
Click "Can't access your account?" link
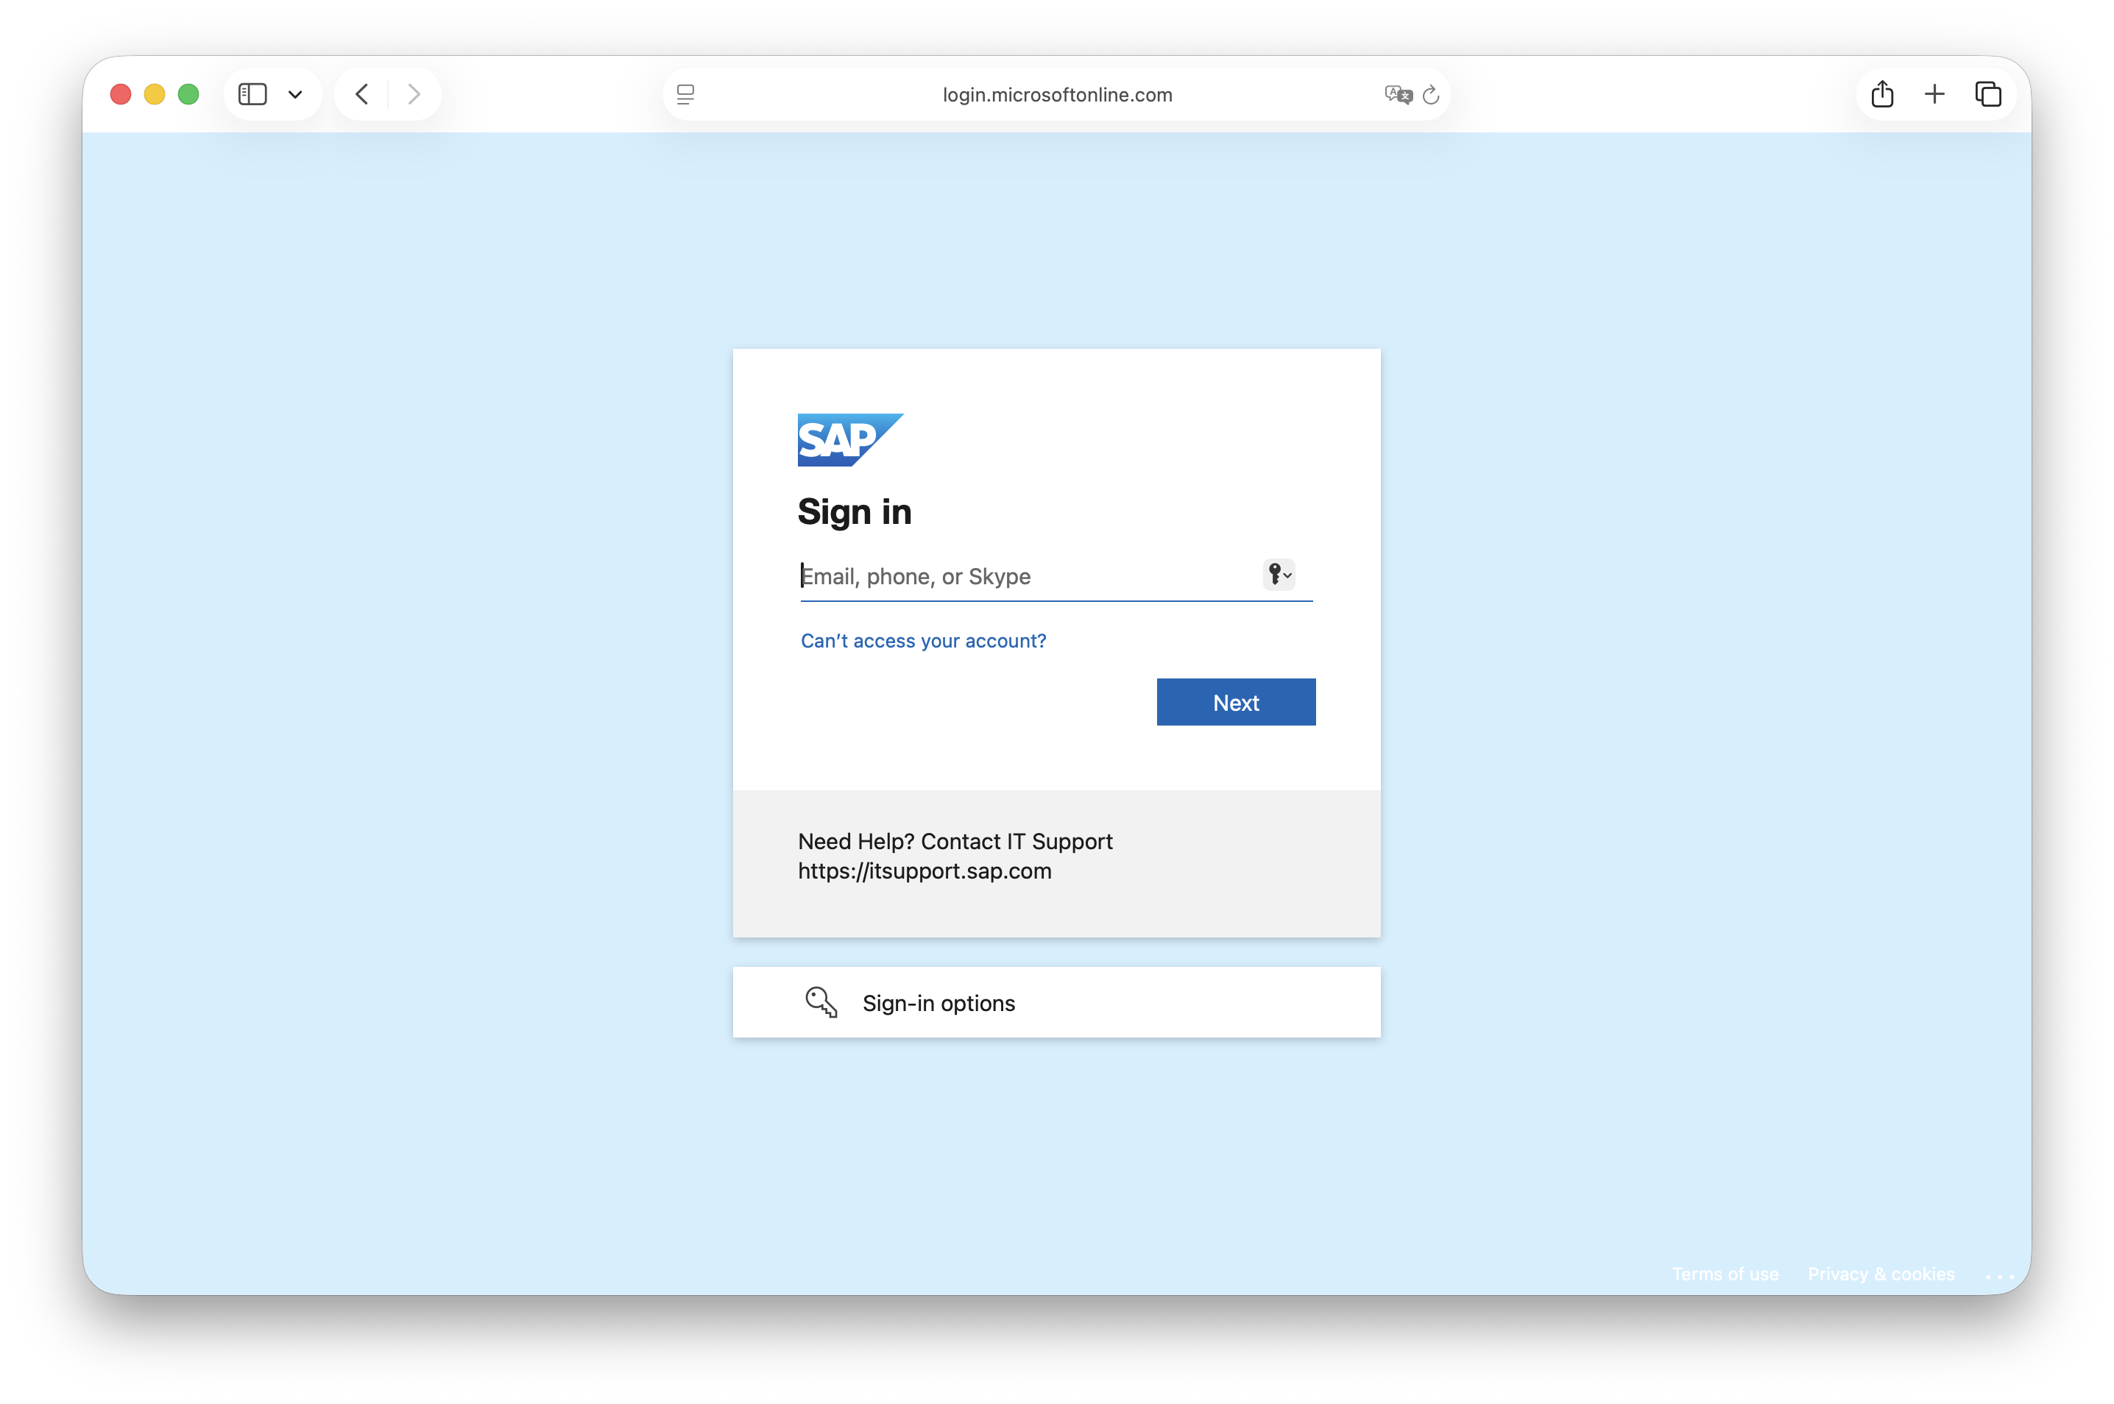(x=922, y=641)
